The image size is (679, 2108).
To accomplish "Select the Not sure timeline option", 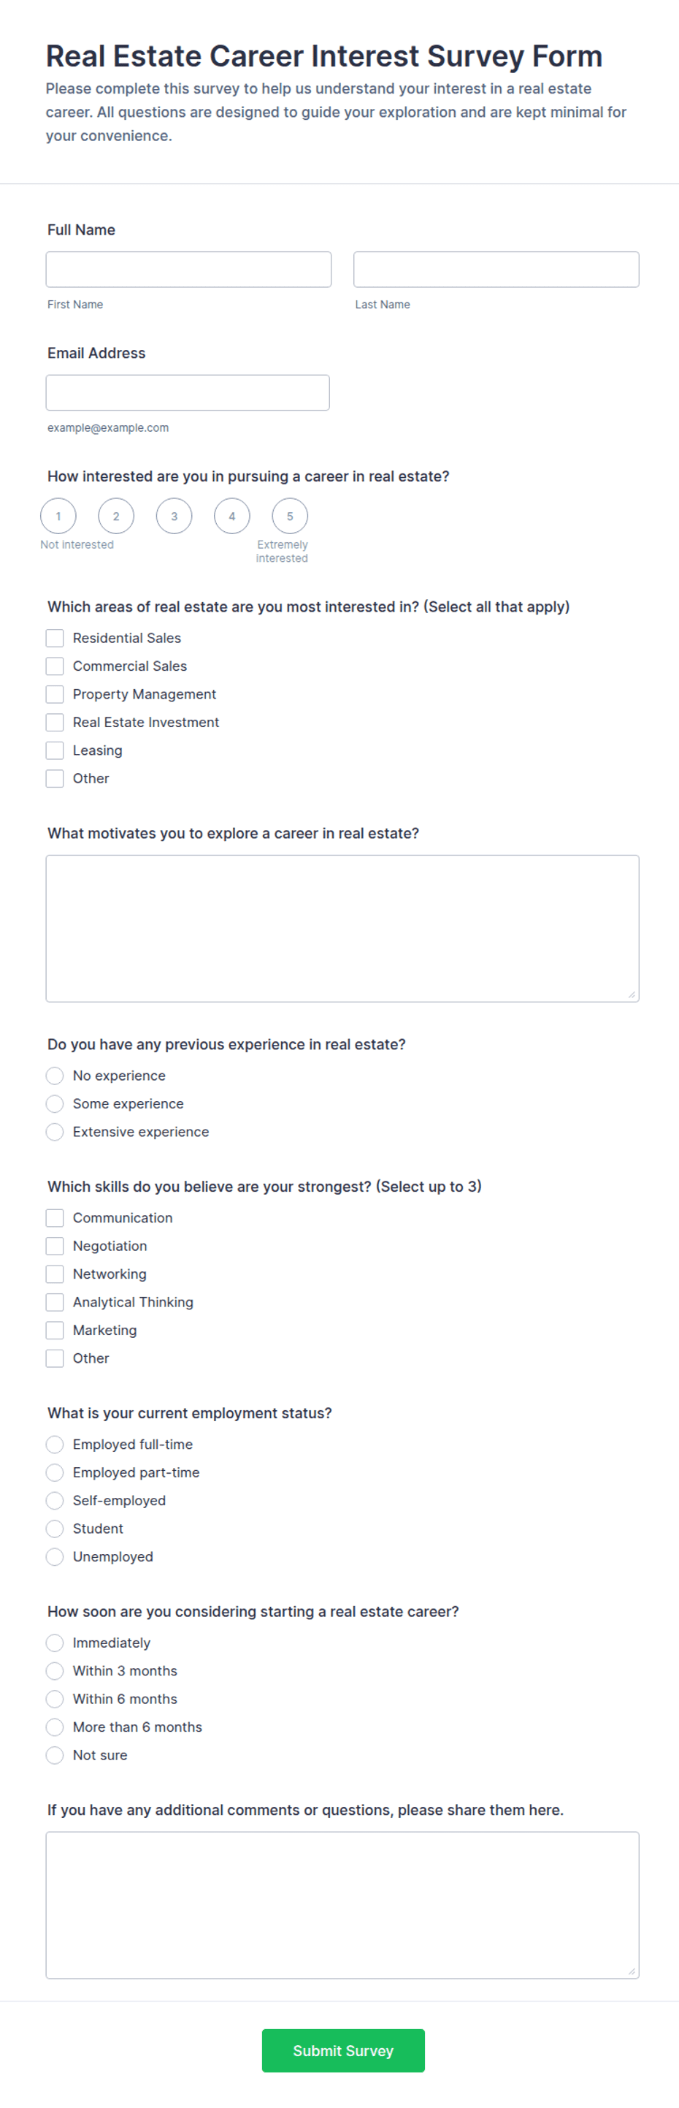I will 55,1755.
